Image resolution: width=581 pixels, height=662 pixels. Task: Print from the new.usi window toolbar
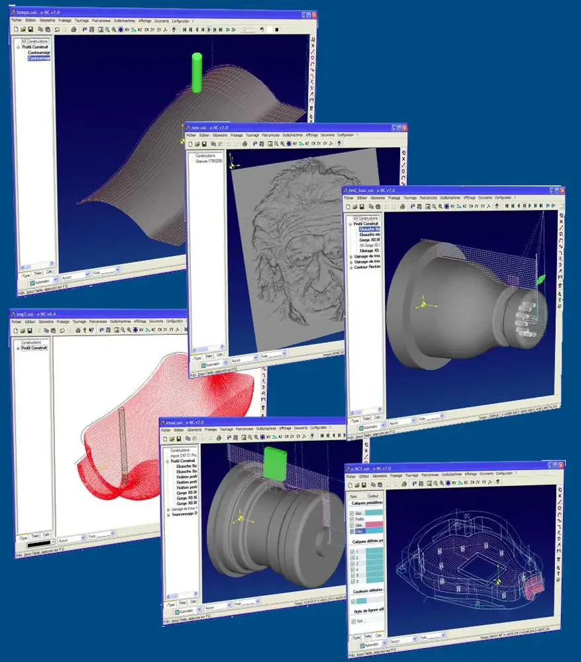pyautogui.click(x=244, y=144)
